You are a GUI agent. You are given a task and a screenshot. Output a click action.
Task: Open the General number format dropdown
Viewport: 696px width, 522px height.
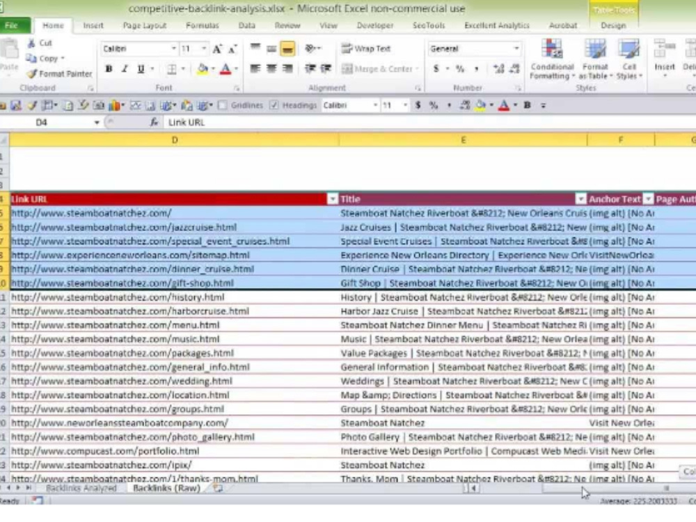(x=516, y=49)
